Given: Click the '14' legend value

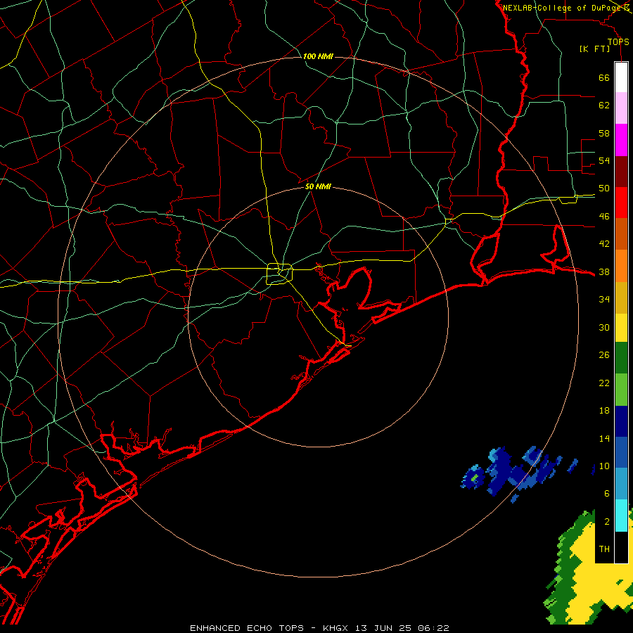Looking at the screenshot, I should [x=604, y=438].
